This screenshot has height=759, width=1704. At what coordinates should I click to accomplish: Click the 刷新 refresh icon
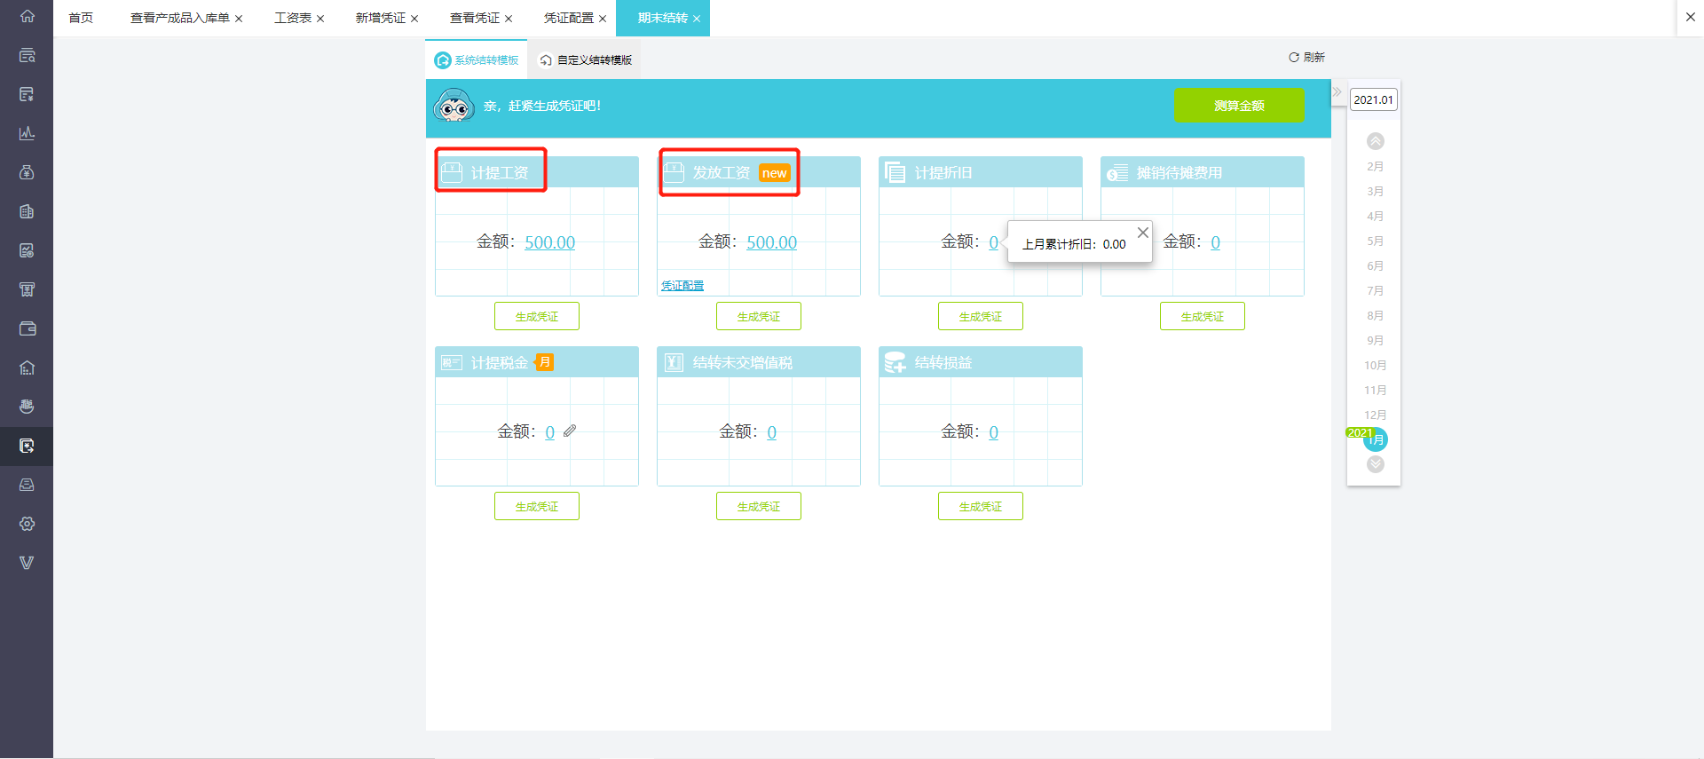coord(1294,57)
